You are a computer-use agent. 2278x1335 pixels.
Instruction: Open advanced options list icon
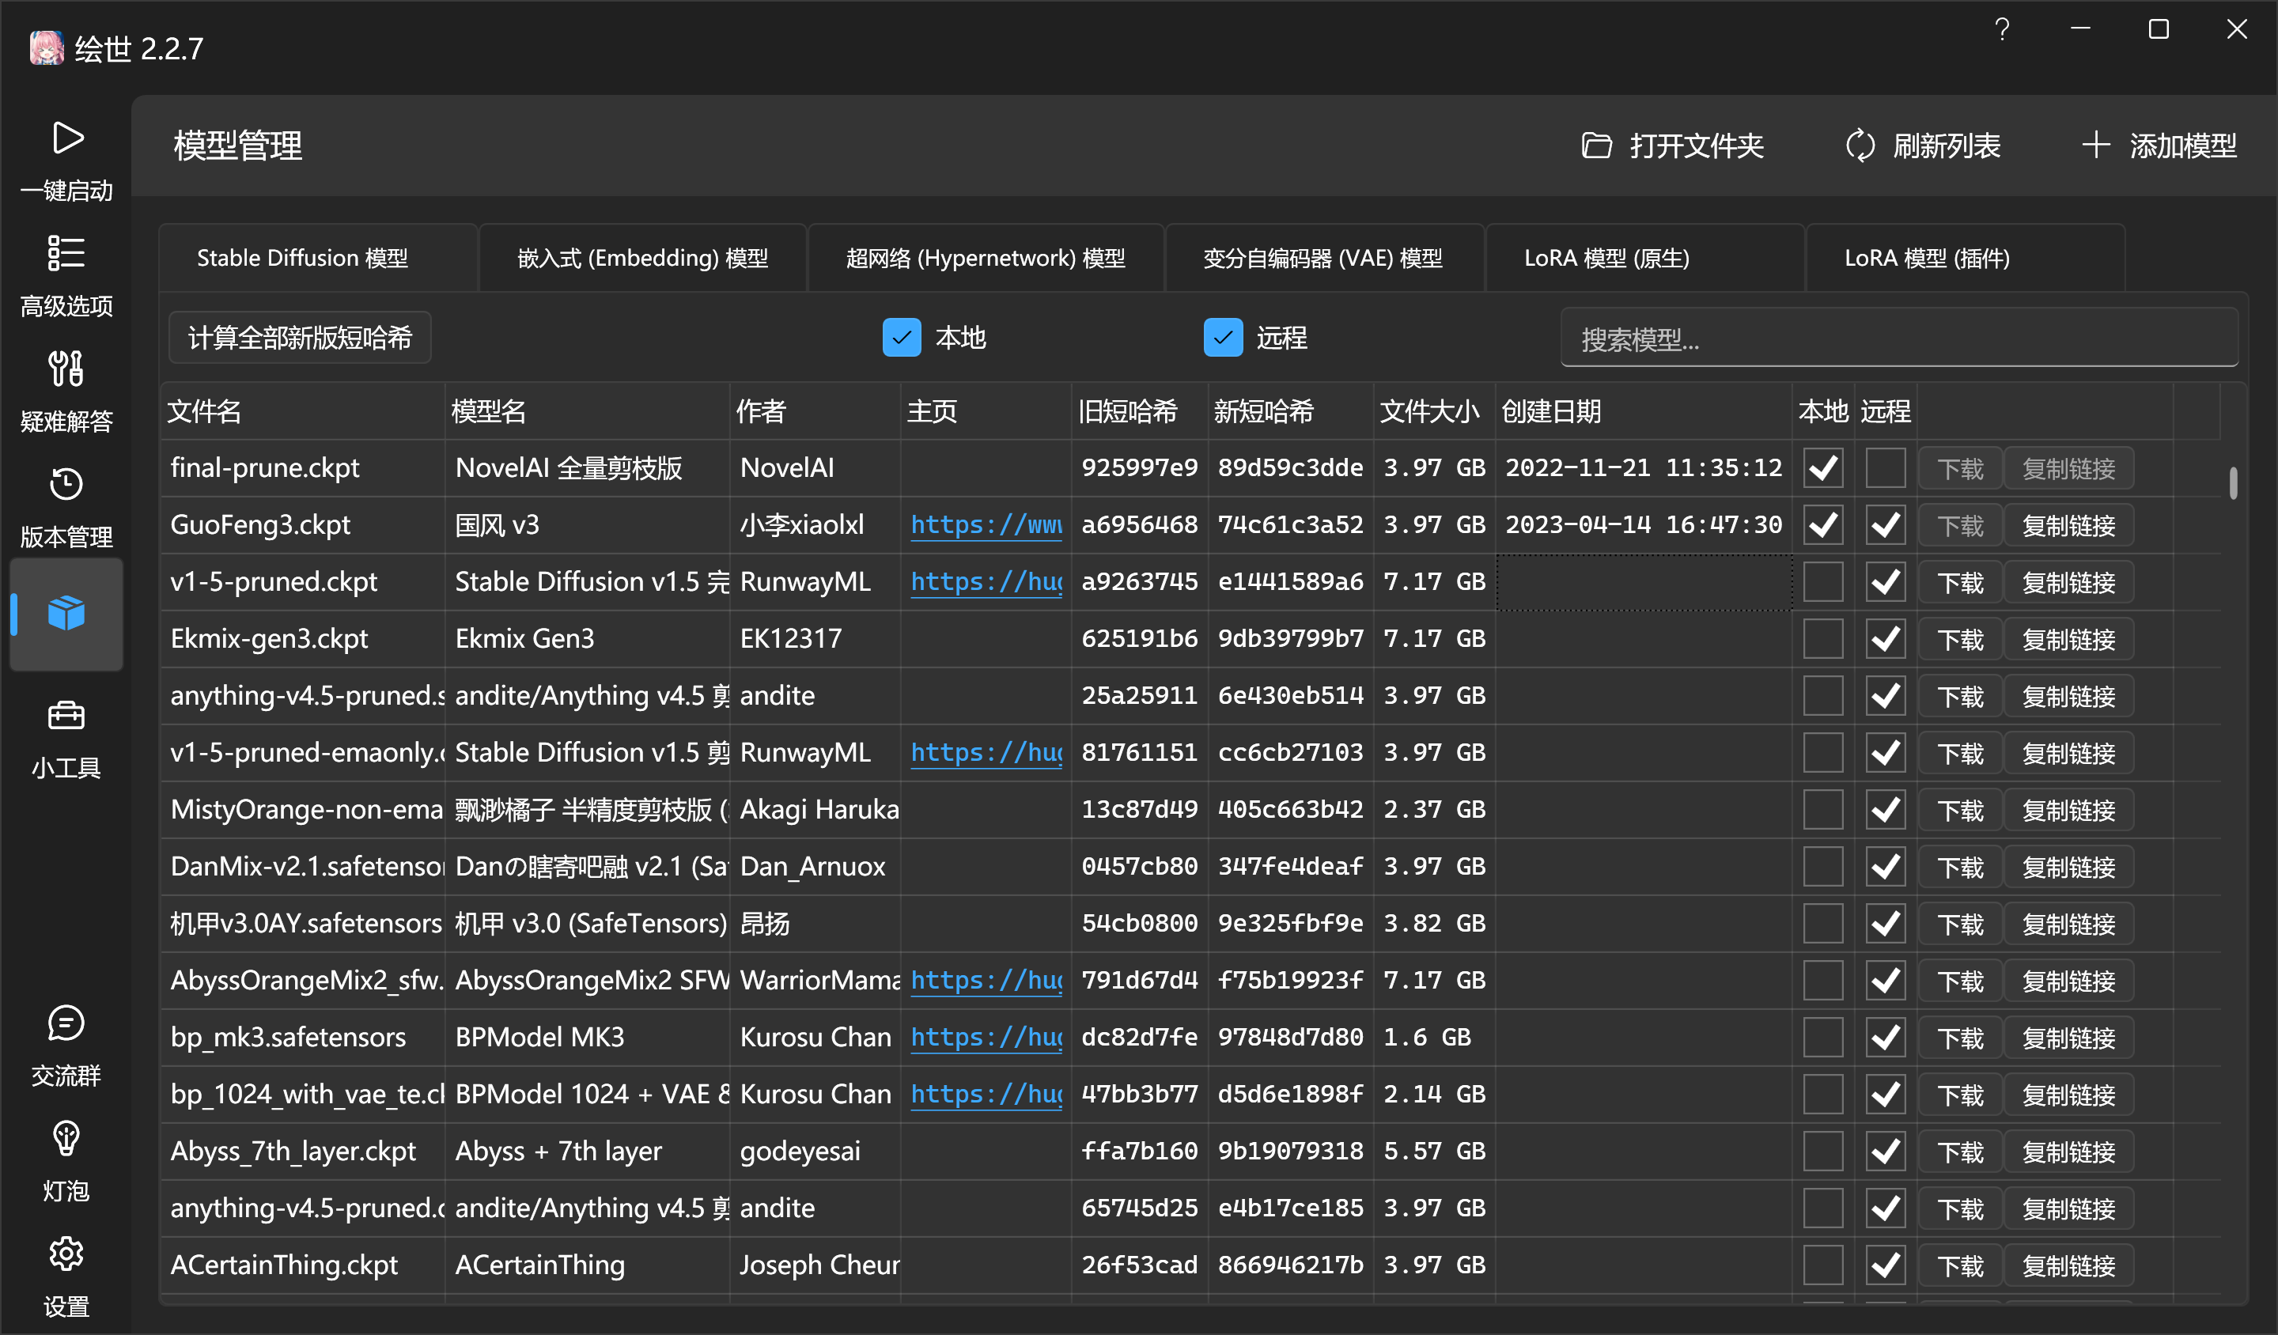[66, 253]
